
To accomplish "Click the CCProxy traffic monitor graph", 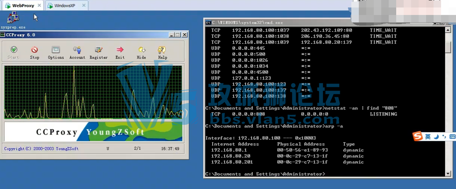I will pos(93,92).
